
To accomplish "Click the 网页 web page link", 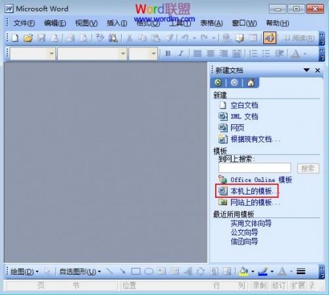I will point(237,128).
